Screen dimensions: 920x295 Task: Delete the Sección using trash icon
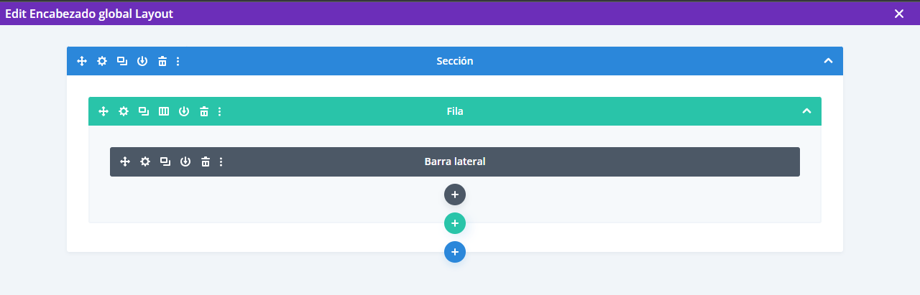point(162,61)
